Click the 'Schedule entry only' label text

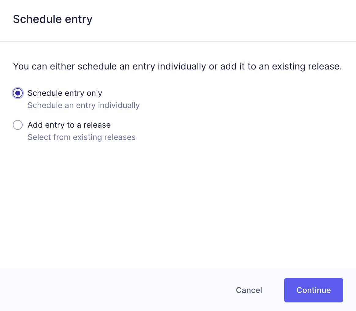(65, 93)
